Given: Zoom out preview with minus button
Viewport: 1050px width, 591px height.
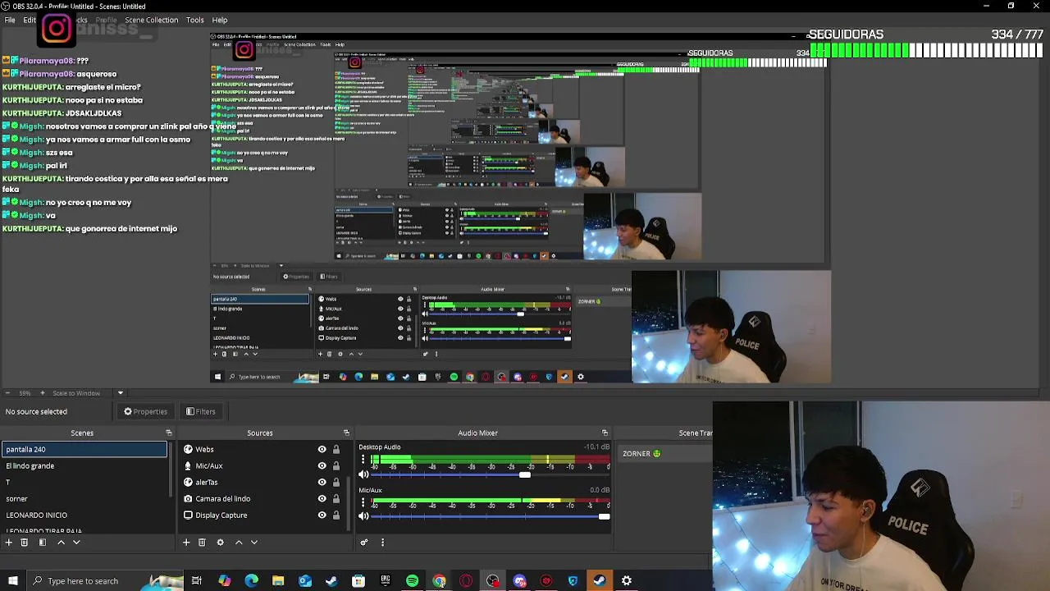Looking at the screenshot, I should click(7, 393).
